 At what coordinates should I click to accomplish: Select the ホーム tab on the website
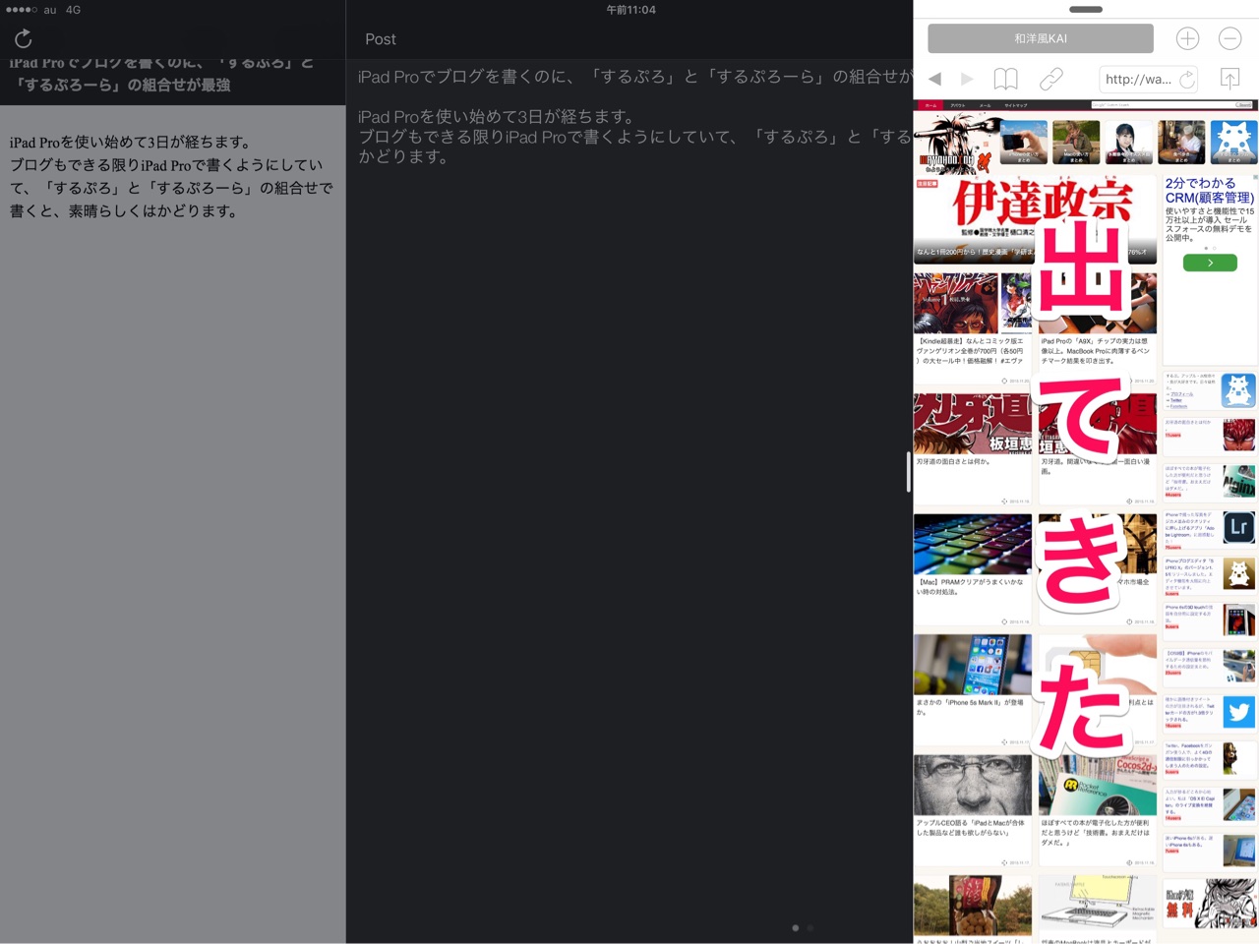(x=930, y=104)
